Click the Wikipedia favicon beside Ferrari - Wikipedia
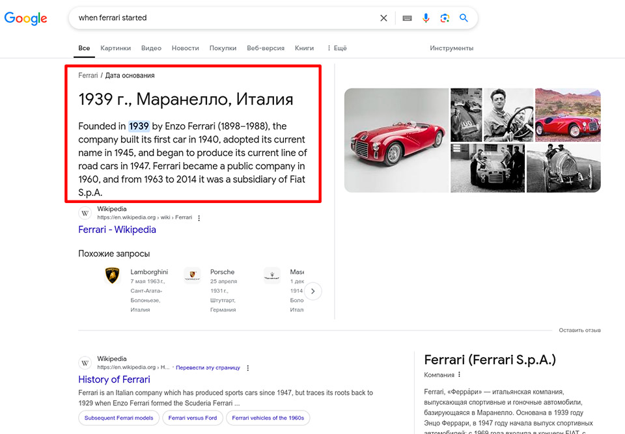Image resolution: width=625 pixels, height=434 pixels. (85, 213)
